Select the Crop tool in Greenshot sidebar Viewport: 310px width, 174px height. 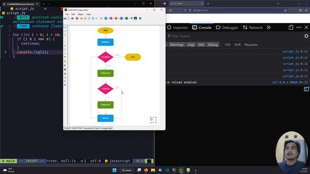click(65, 73)
